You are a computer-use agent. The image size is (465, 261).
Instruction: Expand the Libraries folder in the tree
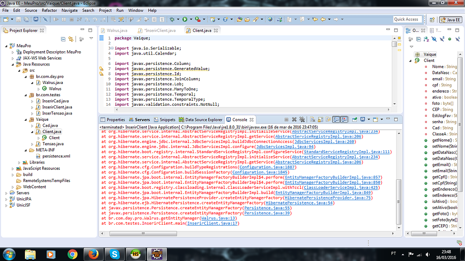19,162
